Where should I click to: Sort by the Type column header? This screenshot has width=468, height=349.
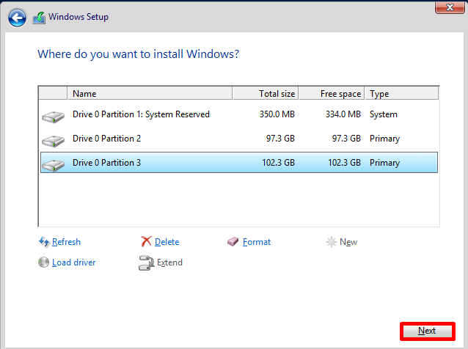pyautogui.click(x=401, y=94)
